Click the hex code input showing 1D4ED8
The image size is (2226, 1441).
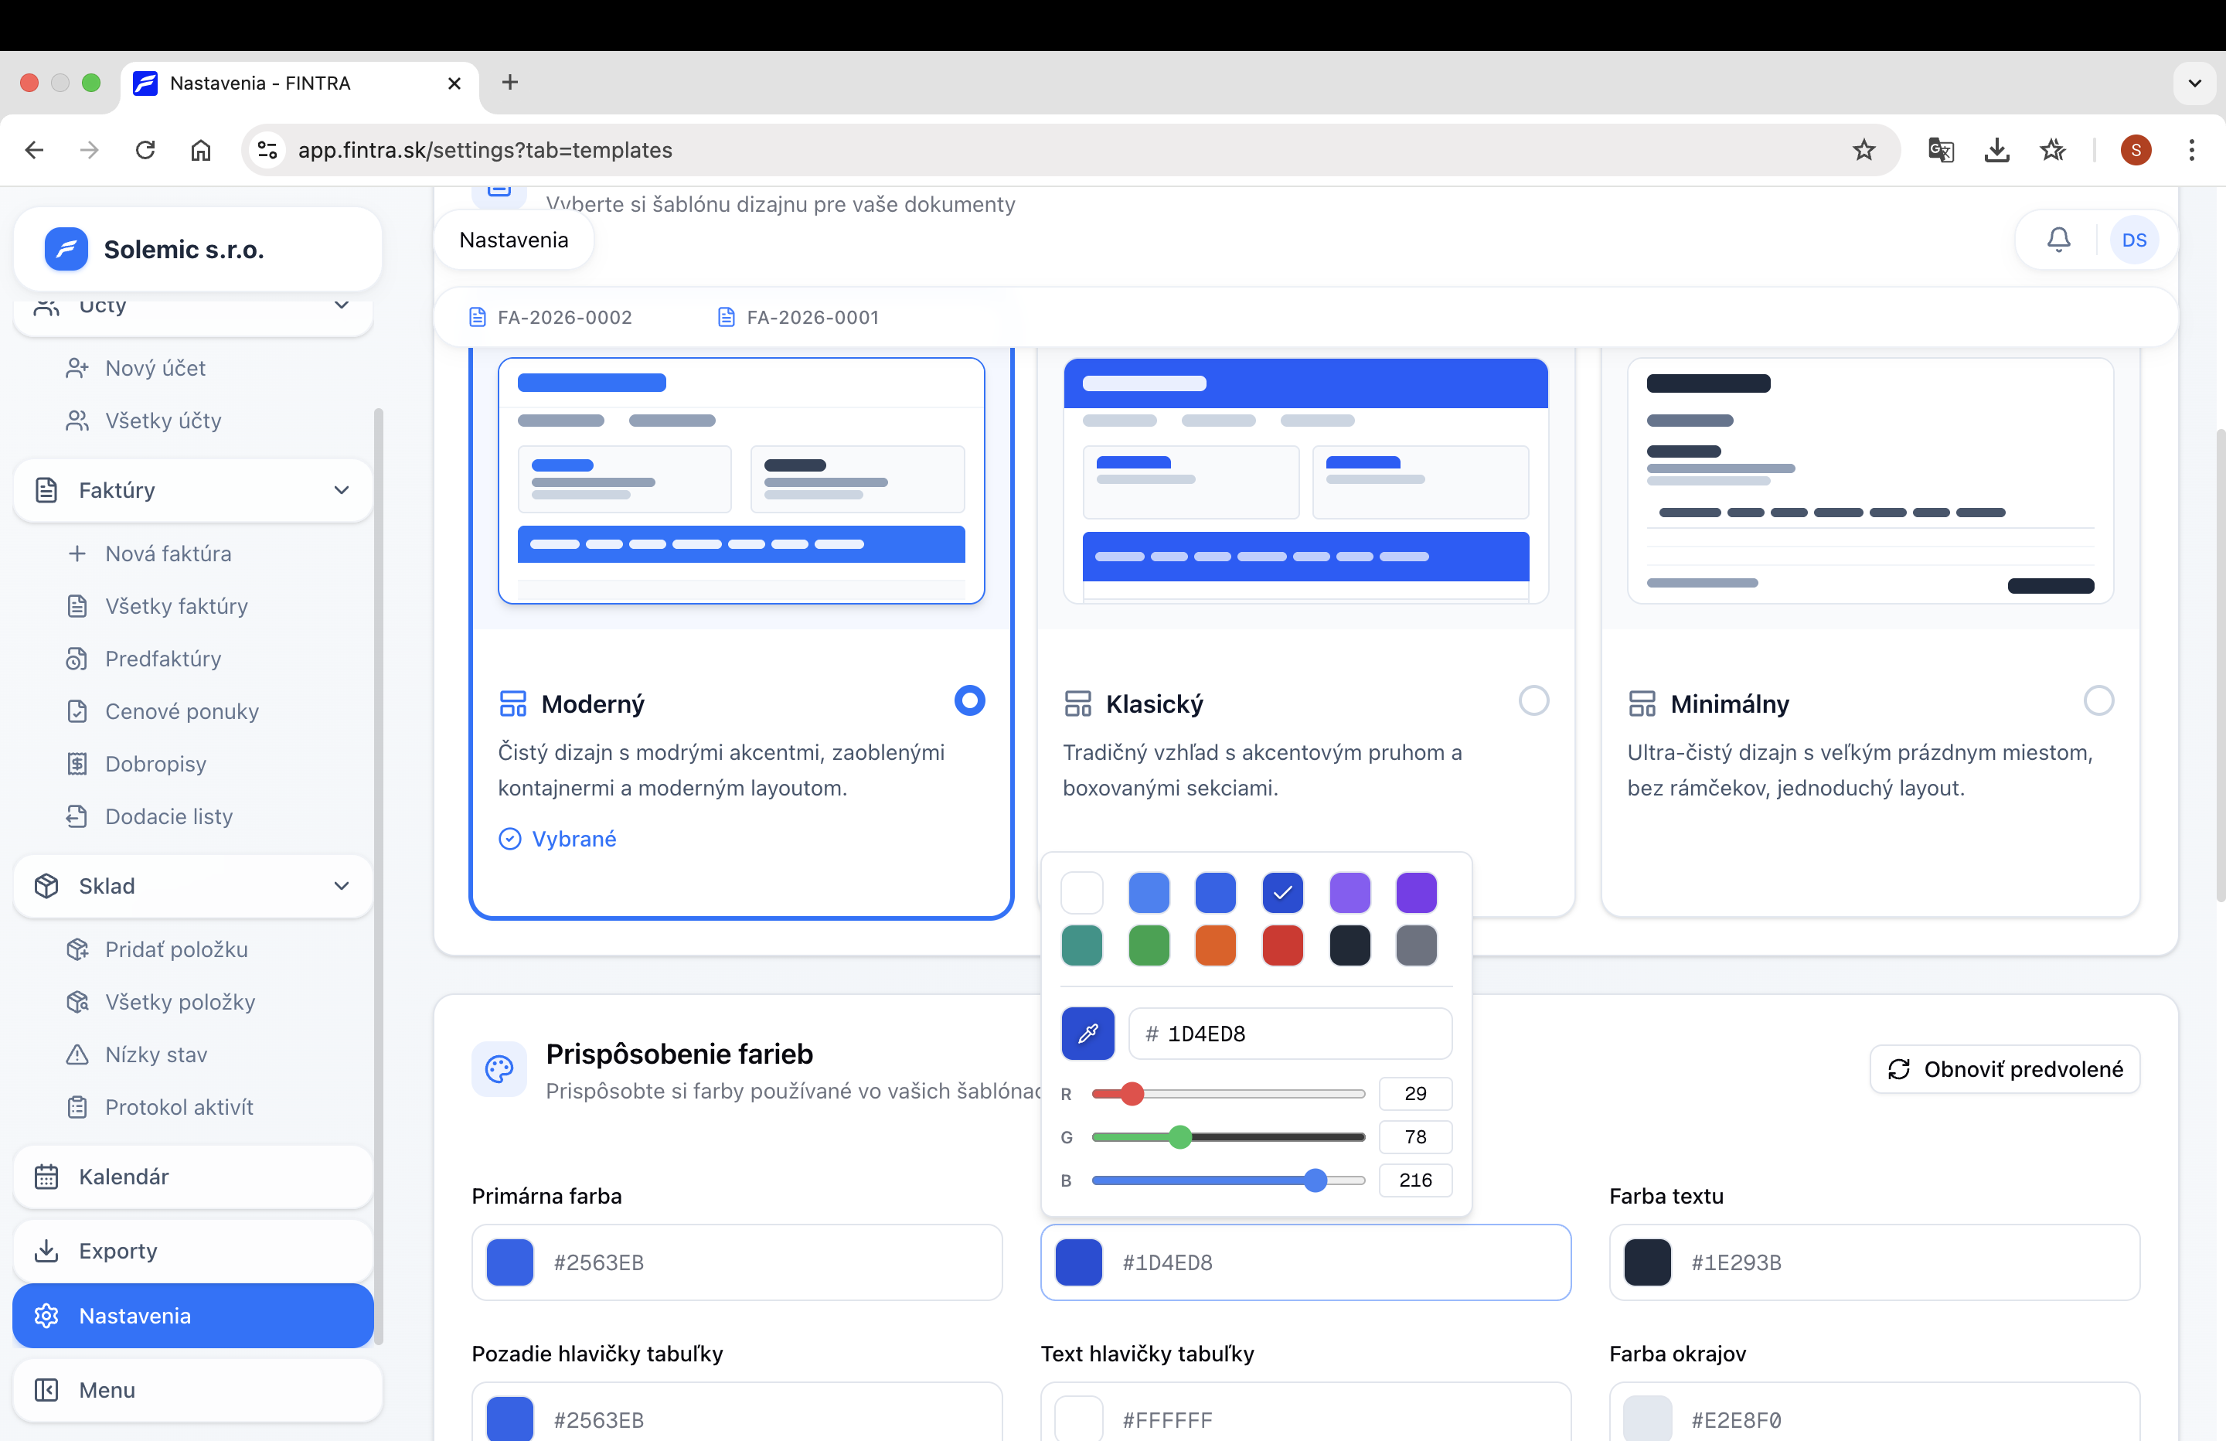coord(1290,1034)
